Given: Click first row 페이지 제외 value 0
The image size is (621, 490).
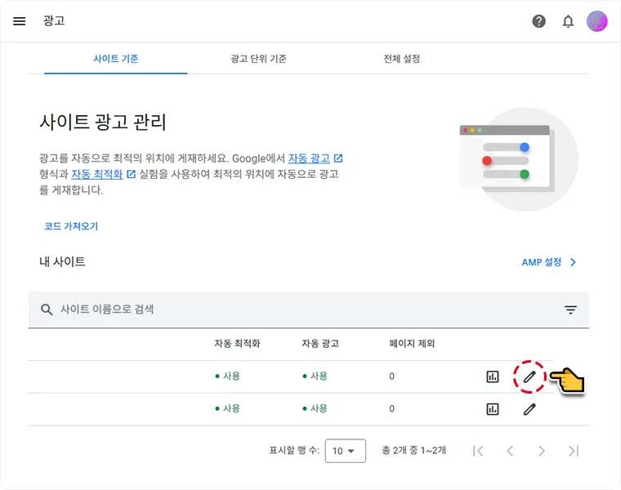Looking at the screenshot, I should (391, 376).
